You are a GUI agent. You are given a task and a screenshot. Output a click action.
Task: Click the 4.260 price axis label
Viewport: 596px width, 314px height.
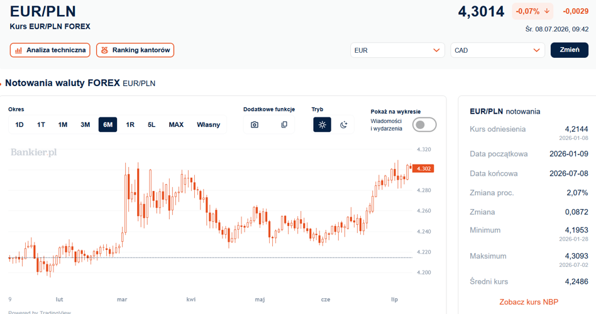click(424, 211)
